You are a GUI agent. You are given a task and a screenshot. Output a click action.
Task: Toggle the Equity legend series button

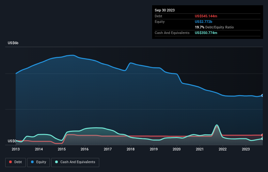click(39, 162)
